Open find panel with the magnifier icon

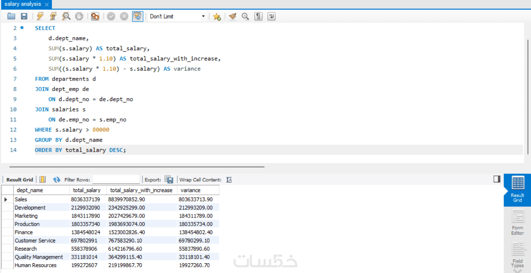[245, 16]
